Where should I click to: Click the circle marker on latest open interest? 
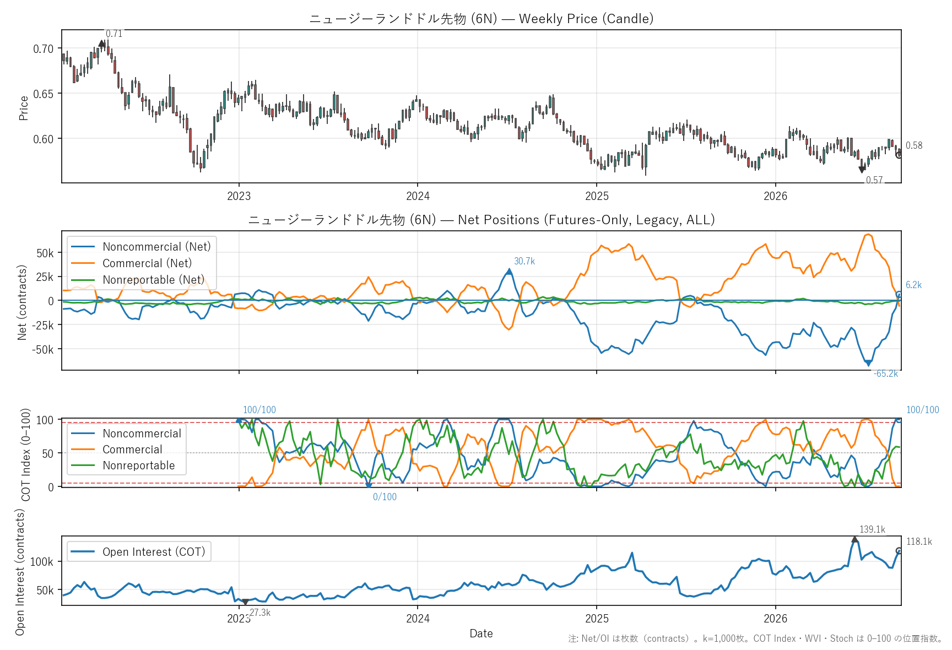point(899,551)
